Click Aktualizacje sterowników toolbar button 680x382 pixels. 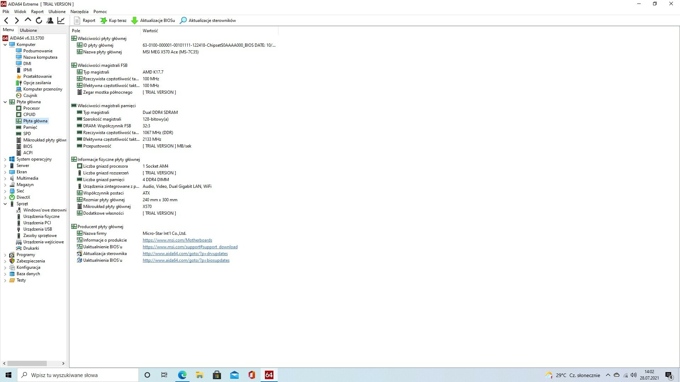208,21
